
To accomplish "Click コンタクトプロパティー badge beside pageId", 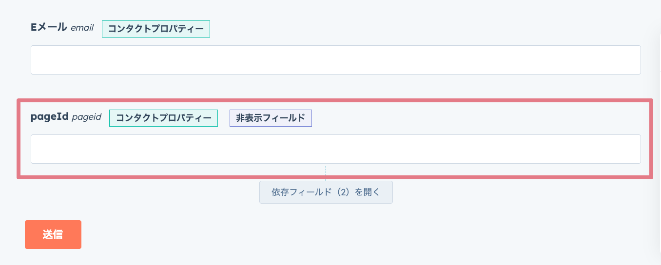I will click(163, 118).
